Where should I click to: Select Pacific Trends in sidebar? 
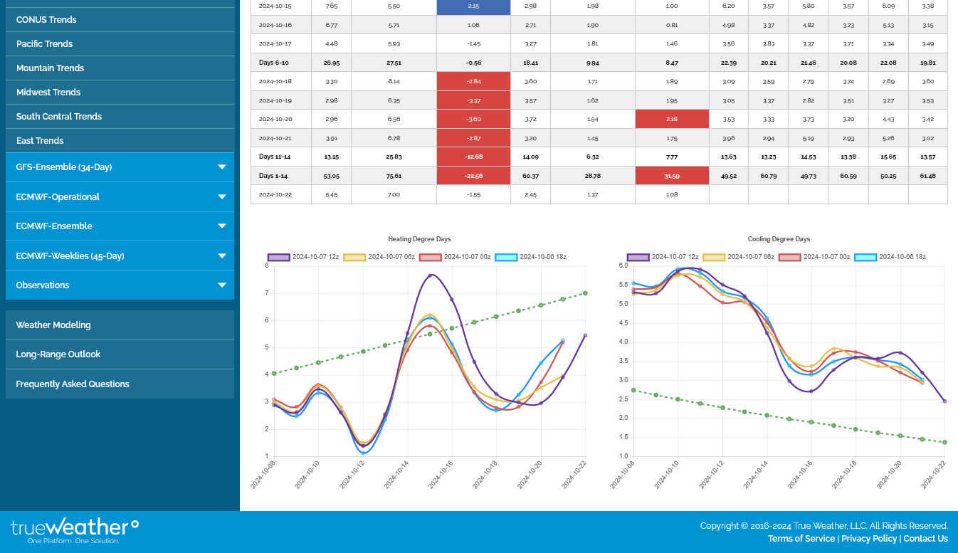pyautogui.click(x=44, y=44)
